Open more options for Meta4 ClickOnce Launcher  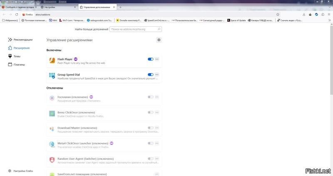(157, 143)
